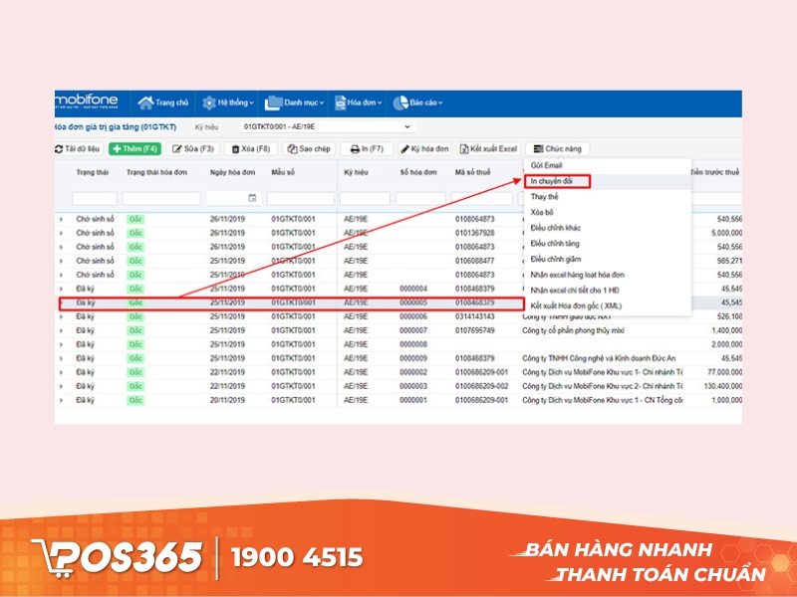Click the Kết xuất Excel export icon
The width and height of the screenshot is (797, 597).
coord(465,149)
